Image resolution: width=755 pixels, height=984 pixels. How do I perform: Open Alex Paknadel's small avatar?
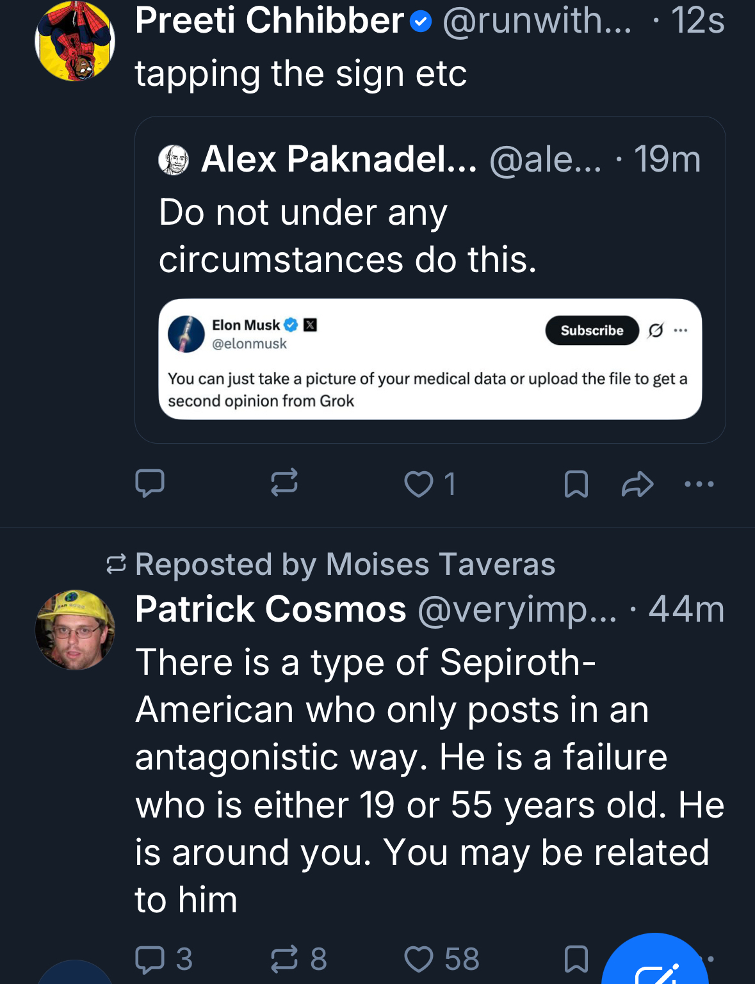pyautogui.click(x=174, y=160)
